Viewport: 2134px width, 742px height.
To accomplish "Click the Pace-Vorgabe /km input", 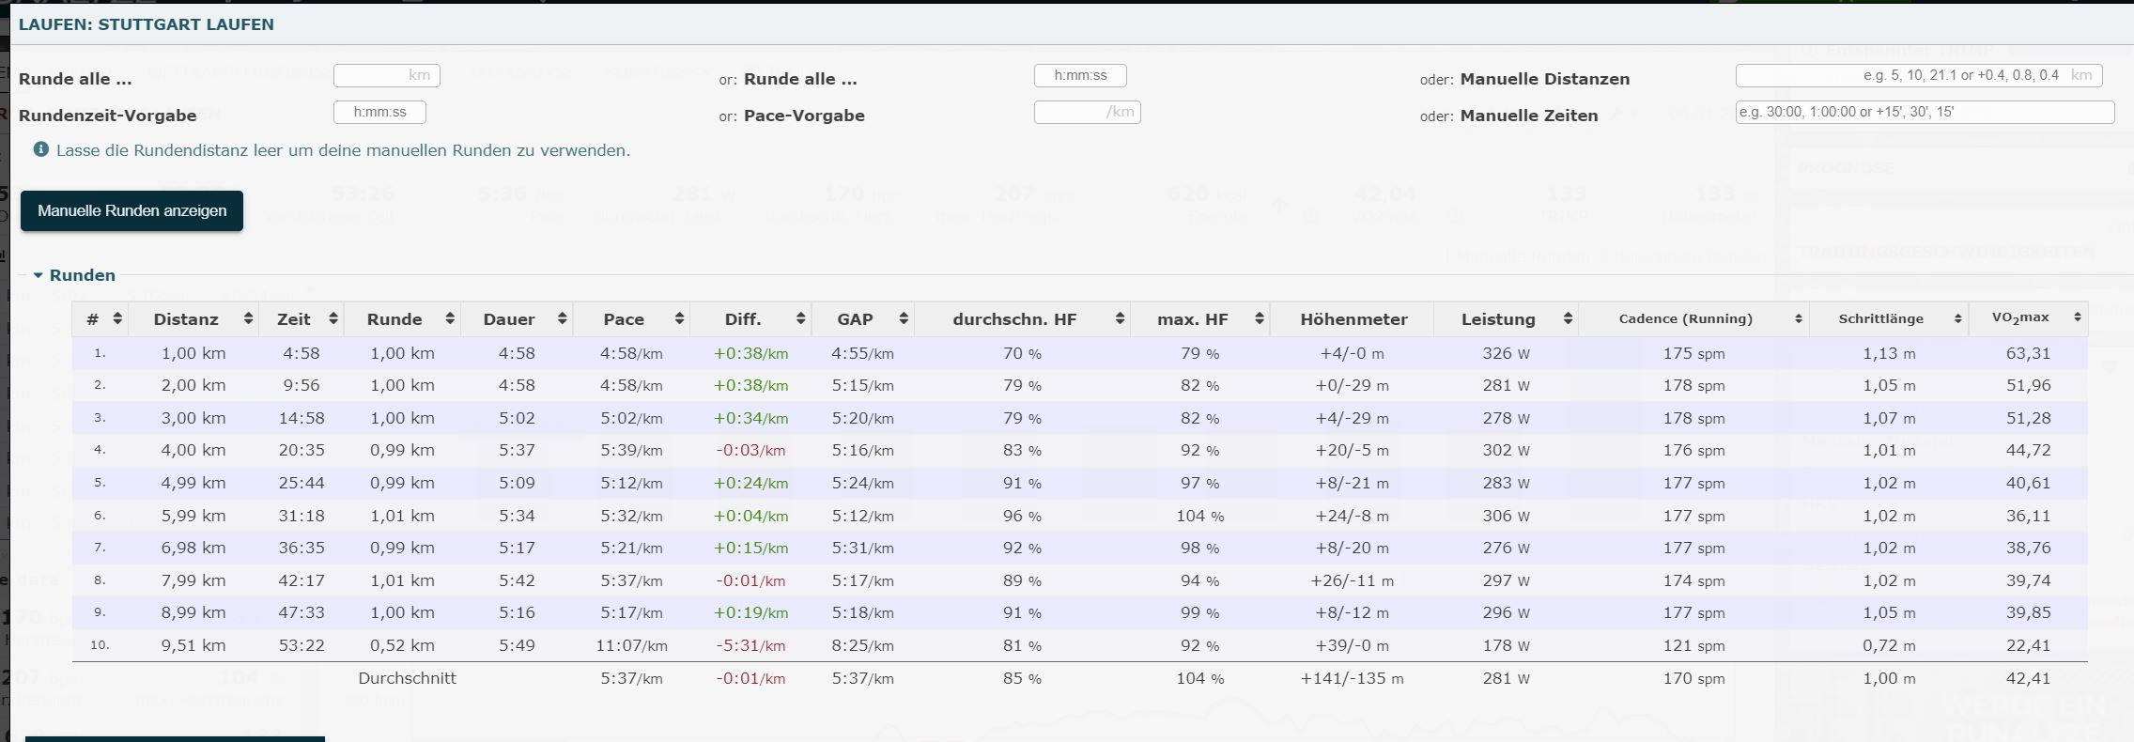I will [x=1086, y=112].
